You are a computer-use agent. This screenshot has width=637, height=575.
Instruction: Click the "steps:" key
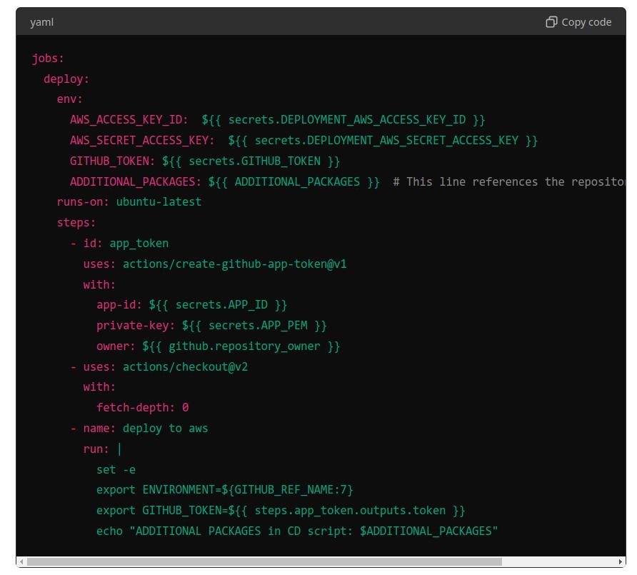click(x=76, y=223)
